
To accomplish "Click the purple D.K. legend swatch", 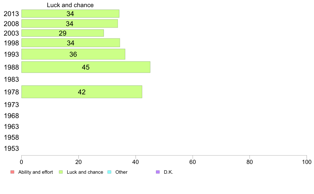I will (158, 172).
